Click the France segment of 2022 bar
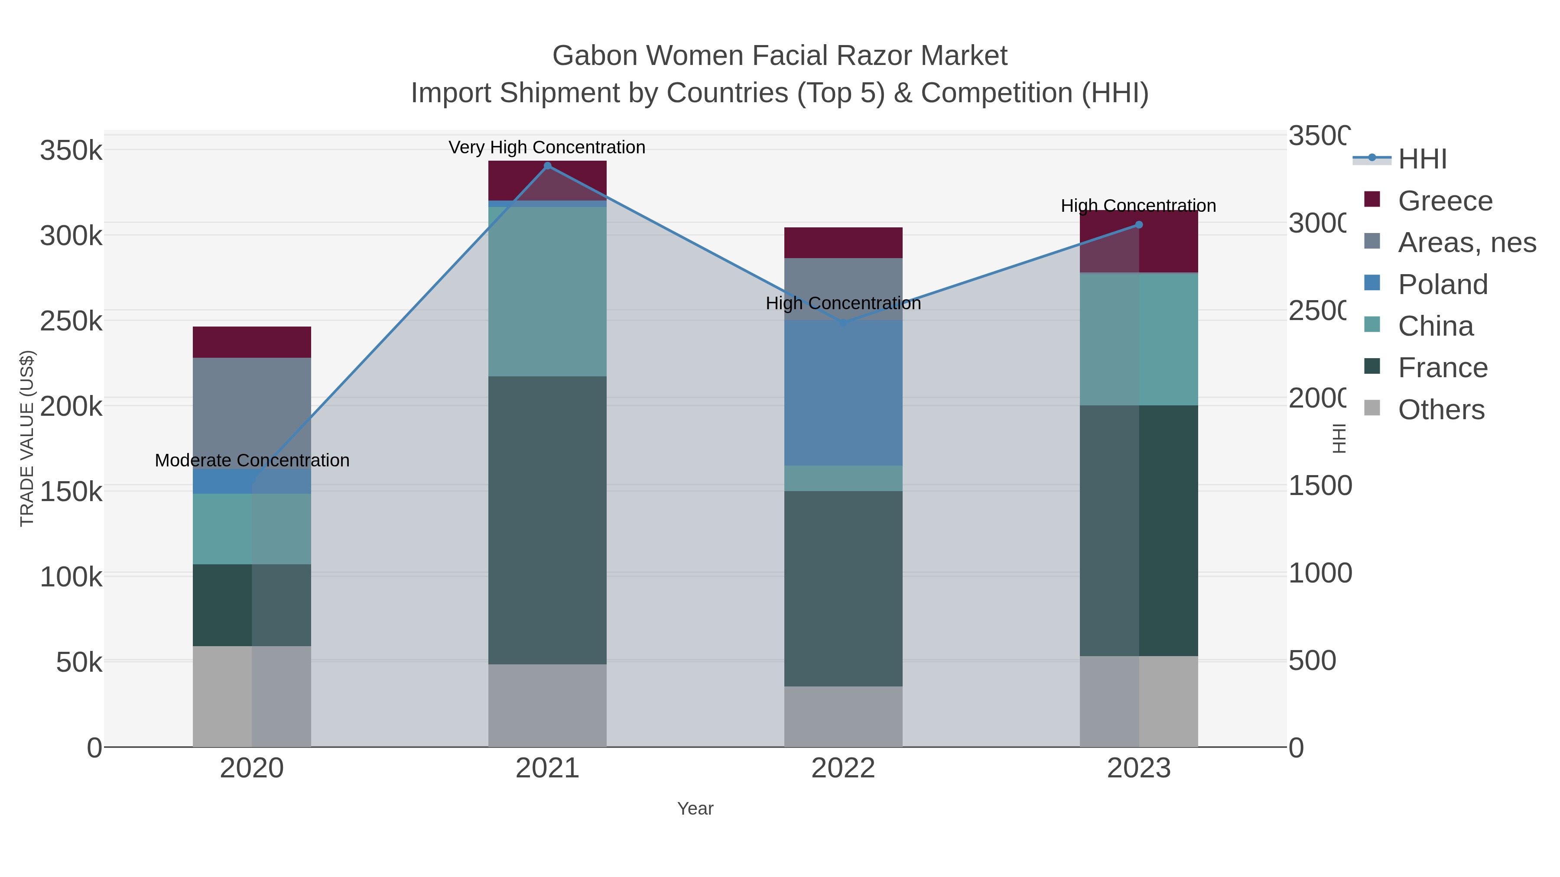 pos(844,589)
